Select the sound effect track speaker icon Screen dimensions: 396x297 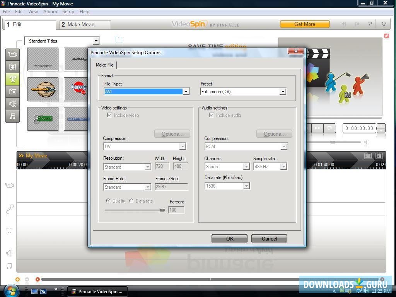click(9, 253)
